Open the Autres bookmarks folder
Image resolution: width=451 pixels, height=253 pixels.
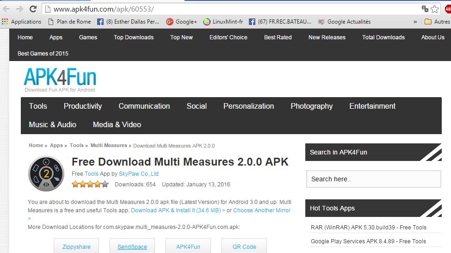click(437, 22)
